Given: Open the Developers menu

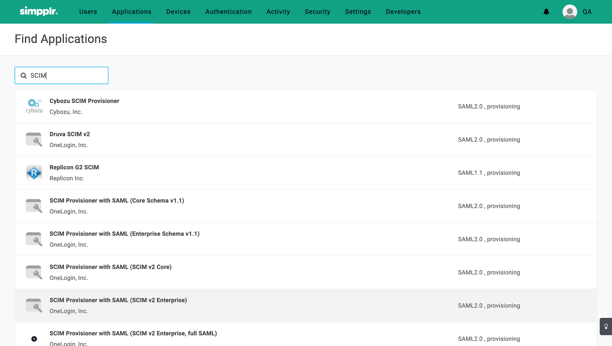Looking at the screenshot, I should tap(403, 12).
